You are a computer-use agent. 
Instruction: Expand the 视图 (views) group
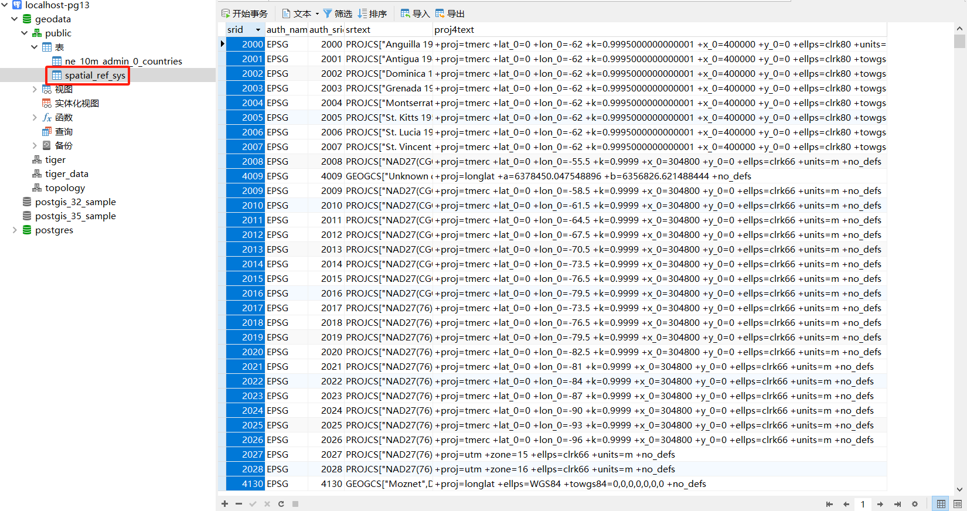[34, 89]
